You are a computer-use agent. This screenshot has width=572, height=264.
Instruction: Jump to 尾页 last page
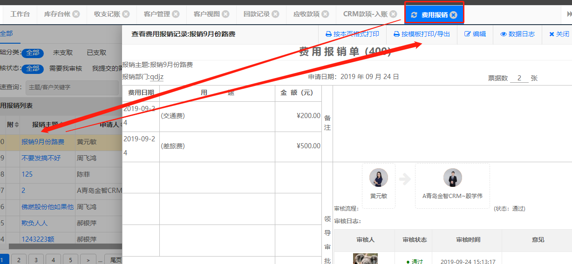pos(113,260)
